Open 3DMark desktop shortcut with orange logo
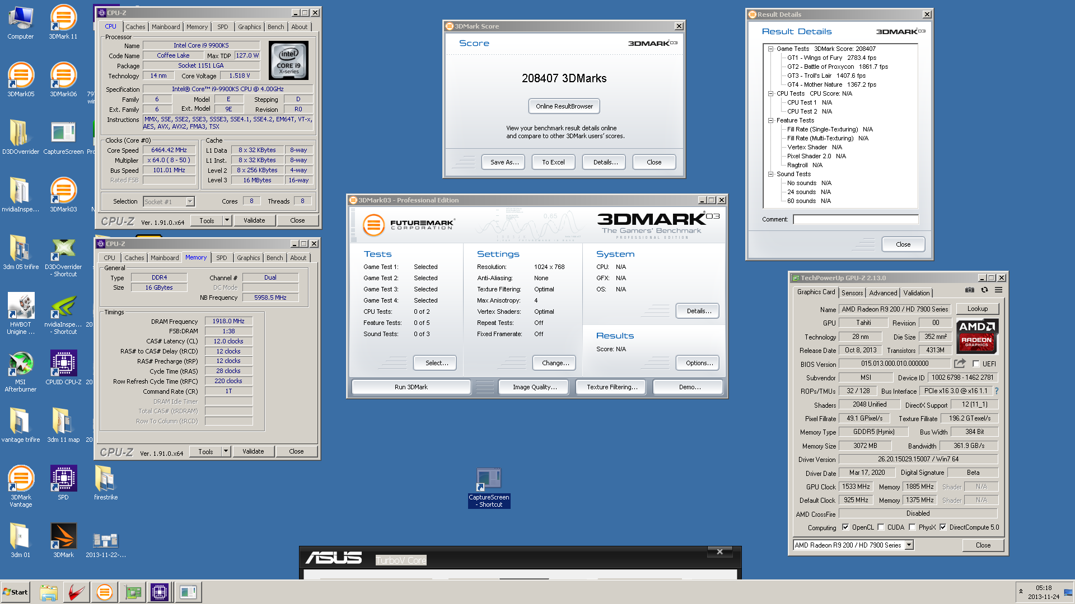The height and width of the screenshot is (604, 1075). point(63,541)
